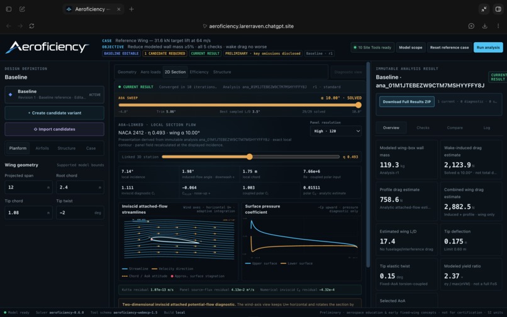
Task: Reload the current page
Action: tap(31, 26)
